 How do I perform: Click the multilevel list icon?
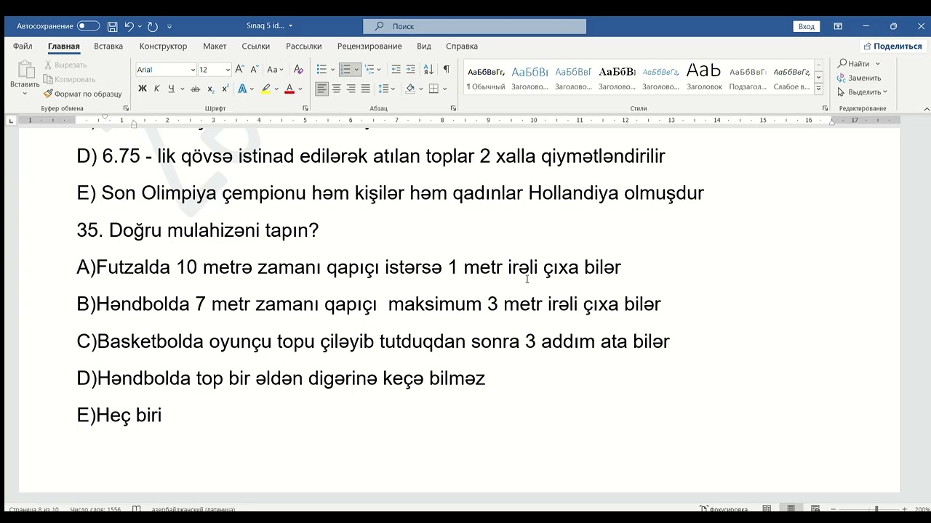[369, 70]
